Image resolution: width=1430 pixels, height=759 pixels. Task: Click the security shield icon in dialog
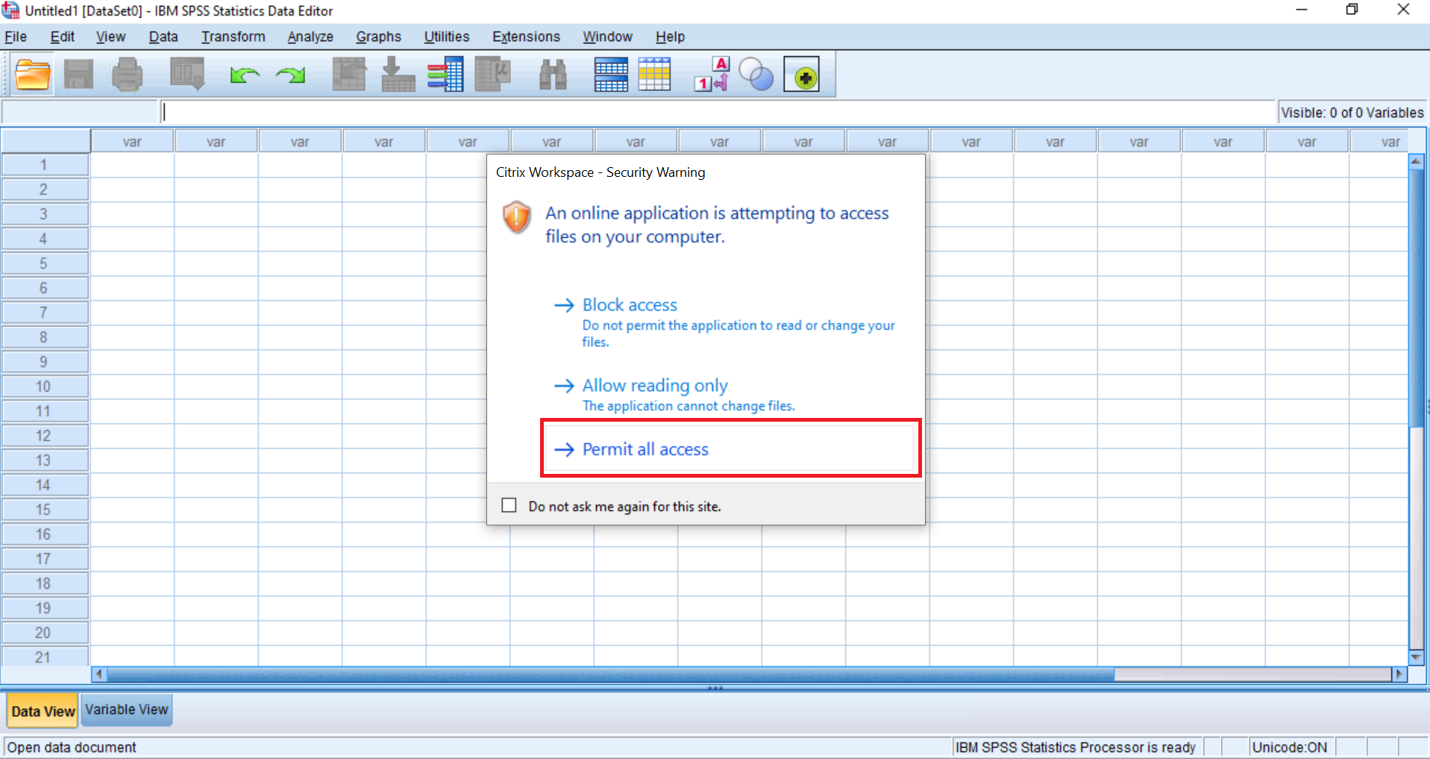[516, 217]
